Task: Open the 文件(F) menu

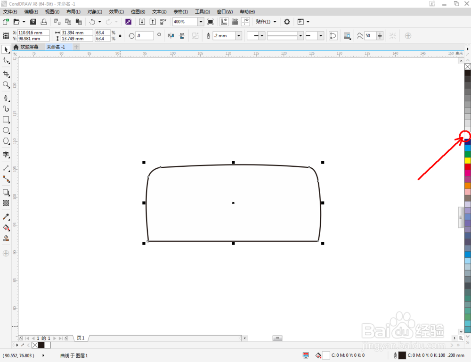Action: [10, 12]
